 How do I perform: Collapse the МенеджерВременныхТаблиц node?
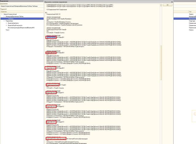[x=4, y=16]
